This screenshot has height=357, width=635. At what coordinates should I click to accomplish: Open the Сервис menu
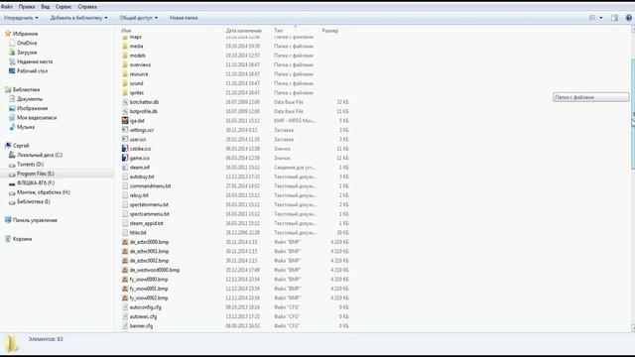click(63, 7)
